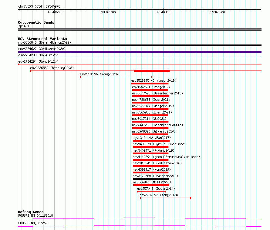
Task: Open nsv4140591 (gnomADStructuralVariants) entry
Action: click(x=166, y=157)
